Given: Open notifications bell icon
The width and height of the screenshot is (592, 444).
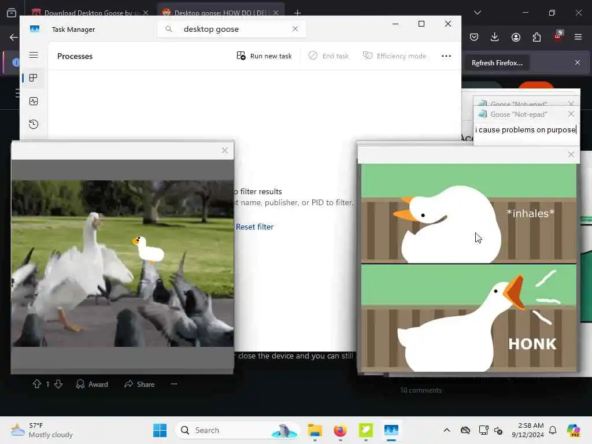Looking at the screenshot, I should coord(553,430).
